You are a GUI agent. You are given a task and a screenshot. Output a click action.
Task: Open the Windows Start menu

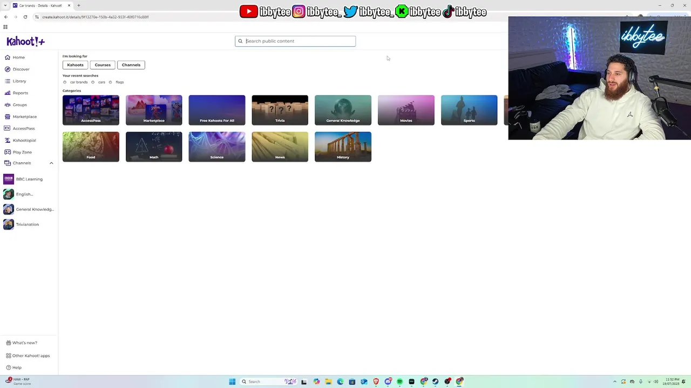point(232,382)
